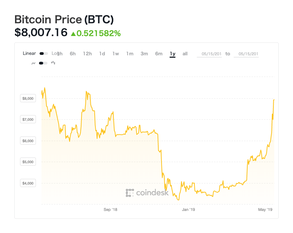Screen dimensions: 293x233
Task: Open the start date field
Action: coord(209,54)
